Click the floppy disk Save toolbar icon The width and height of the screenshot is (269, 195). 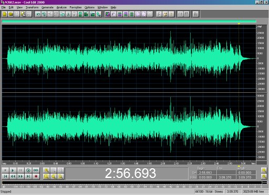(17, 14)
